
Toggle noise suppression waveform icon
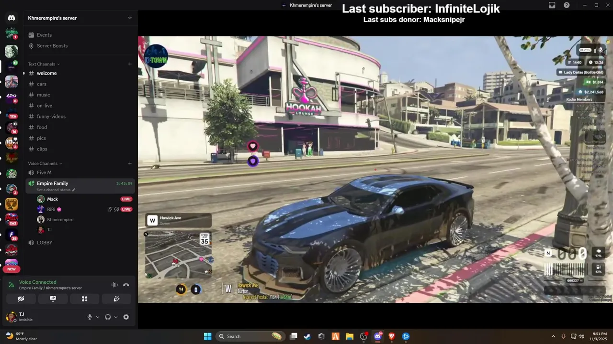[114, 285]
